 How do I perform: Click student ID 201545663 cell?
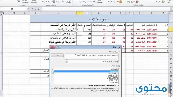pos(151,34)
